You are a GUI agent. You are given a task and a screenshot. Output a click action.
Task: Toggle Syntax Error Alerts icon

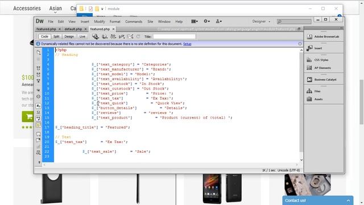click(x=39, y=125)
